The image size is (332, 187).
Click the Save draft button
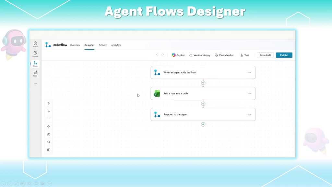click(x=265, y=55)
